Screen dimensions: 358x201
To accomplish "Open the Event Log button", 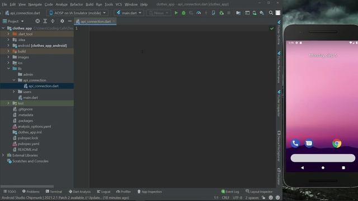I will click(230, 192).
